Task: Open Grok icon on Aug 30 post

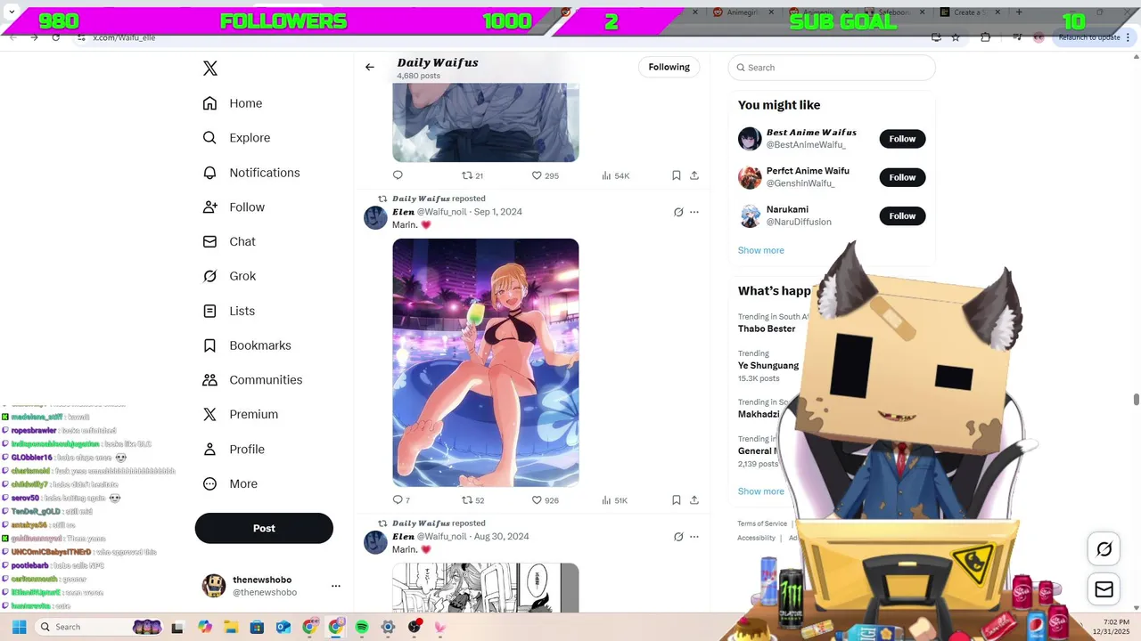Action: point(678,537)
